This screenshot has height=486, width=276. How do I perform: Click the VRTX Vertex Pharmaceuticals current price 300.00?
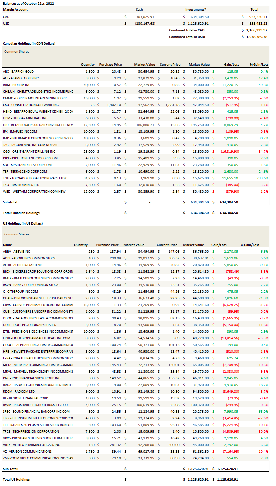pyautogui.click(x=171, y=445)
